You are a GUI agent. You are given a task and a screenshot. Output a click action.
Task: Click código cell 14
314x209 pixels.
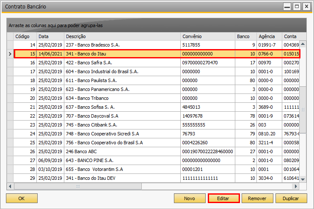tap(25, 45)
